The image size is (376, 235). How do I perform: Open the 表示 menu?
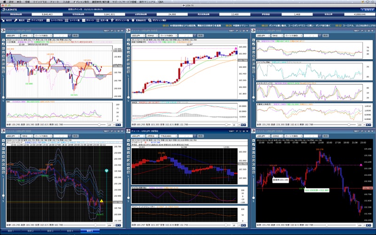tap(19, 2)
